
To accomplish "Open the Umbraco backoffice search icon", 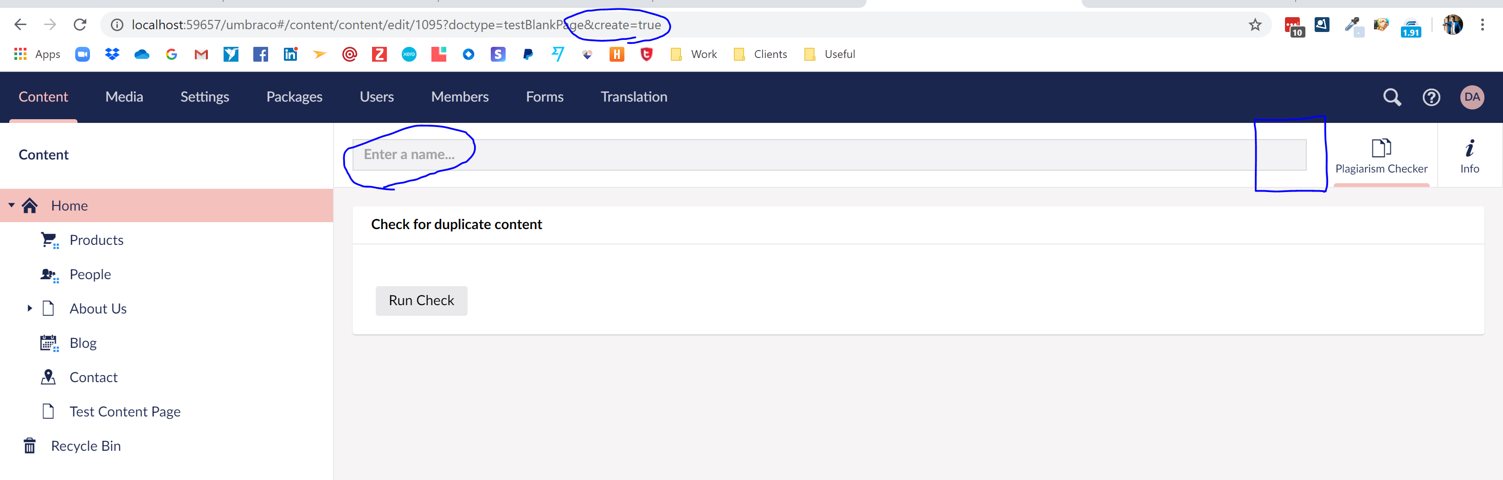I will [1392, 97].
